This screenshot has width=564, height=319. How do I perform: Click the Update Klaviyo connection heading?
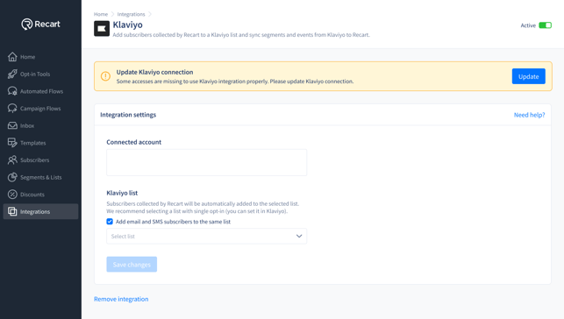tap(154, 72)
